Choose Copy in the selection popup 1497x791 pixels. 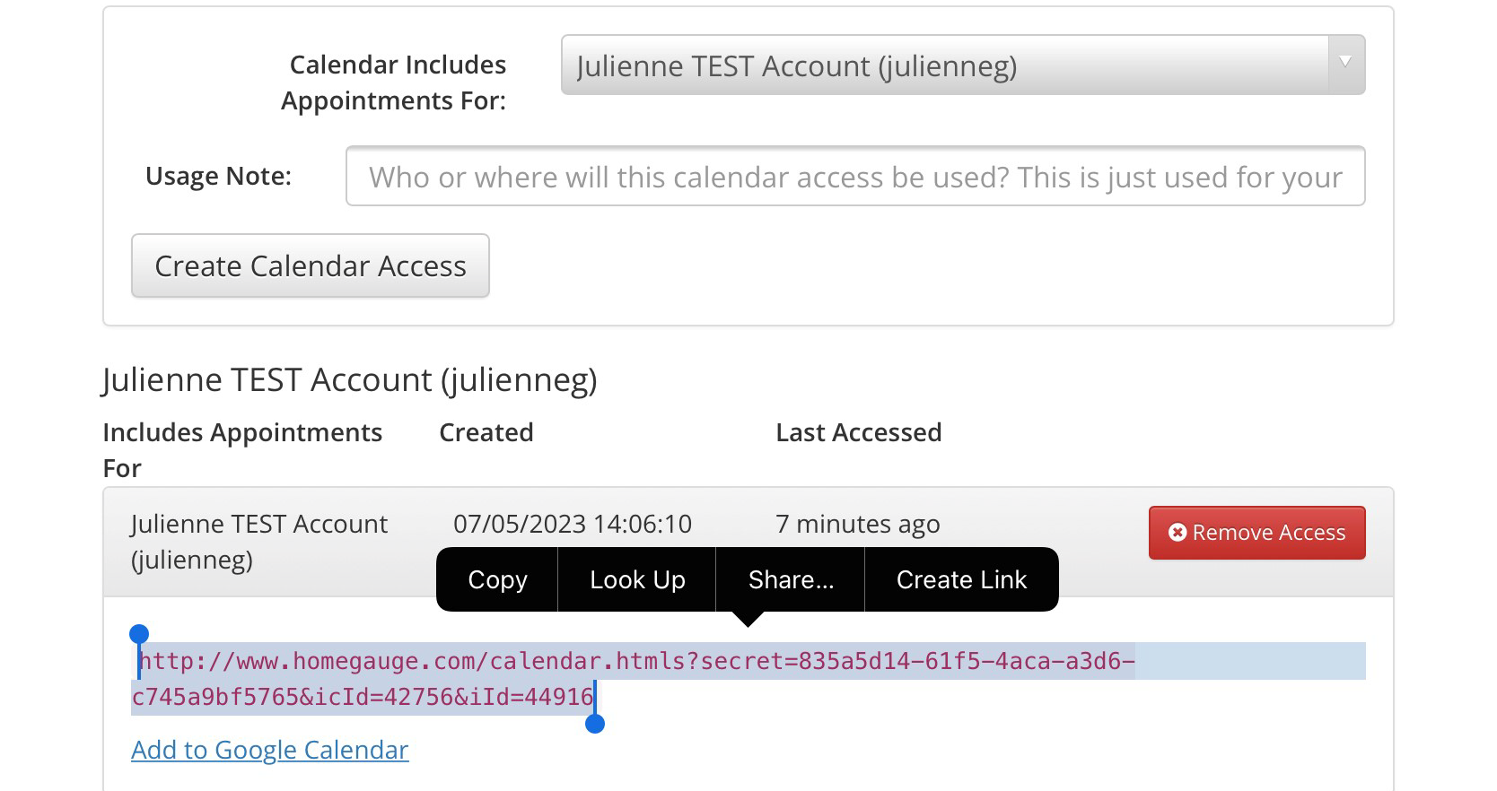(497, 580)
